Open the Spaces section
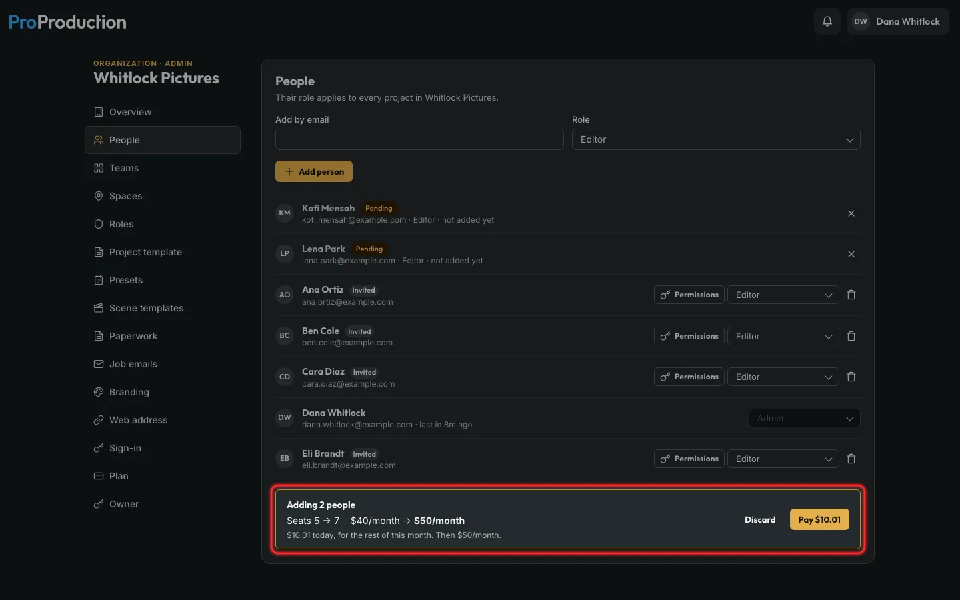The height and width of the screenshot is (600, 960). click(x=163, y=196)
